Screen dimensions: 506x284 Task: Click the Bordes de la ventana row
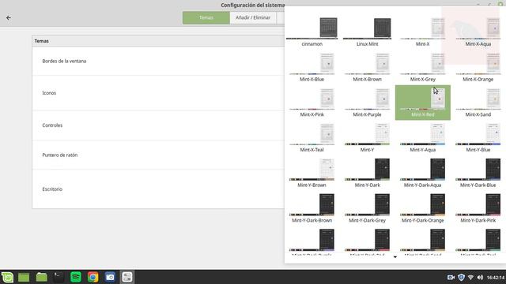pyautogui.click(x=158, y=62)
